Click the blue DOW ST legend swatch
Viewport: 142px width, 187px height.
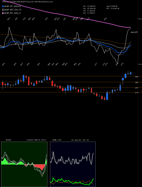tap(3, 6)
